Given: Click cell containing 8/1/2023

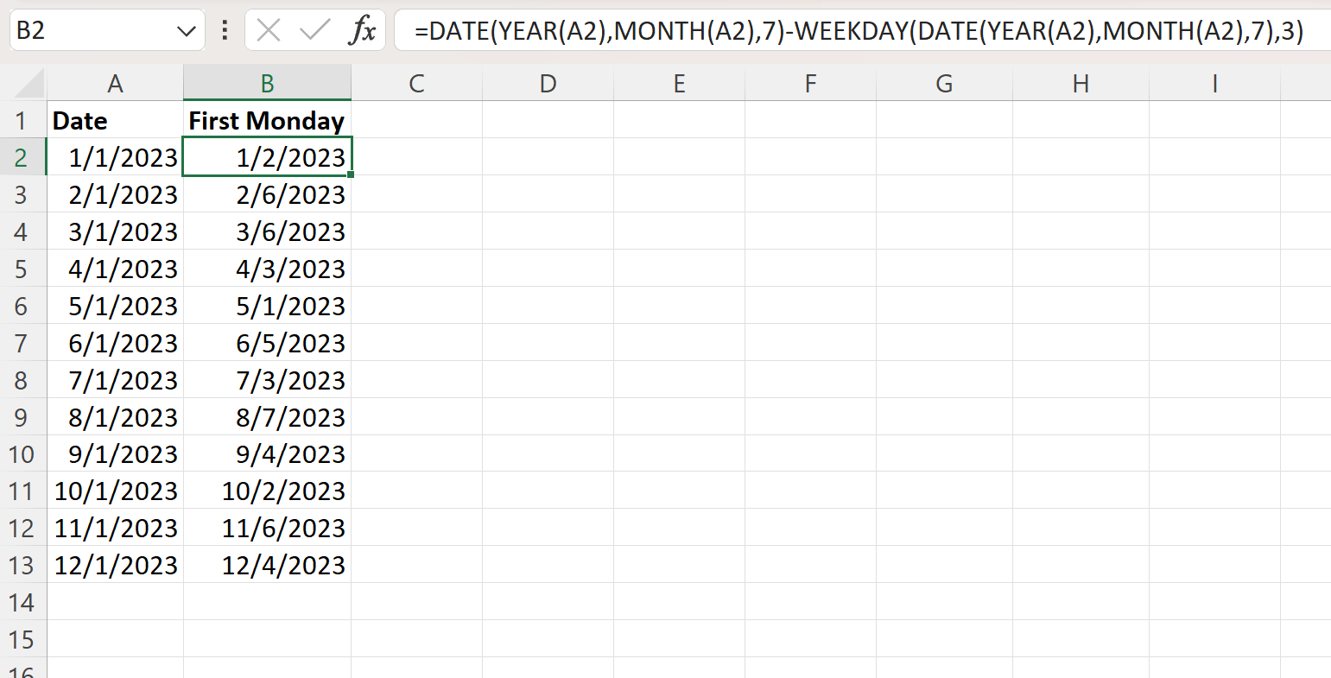Looking at the screenshot, I should (115, 417).
